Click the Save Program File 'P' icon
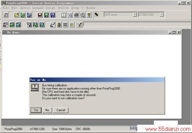The width and height of the screenshot is (192, 133). pyautogui.click(x=46, y=15)
